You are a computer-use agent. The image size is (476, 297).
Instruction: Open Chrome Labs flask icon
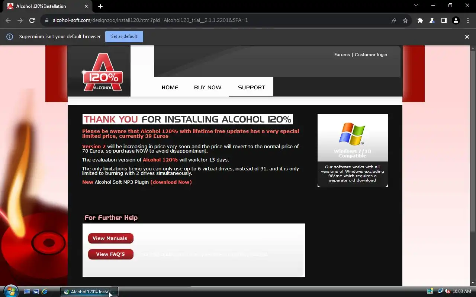432,20
